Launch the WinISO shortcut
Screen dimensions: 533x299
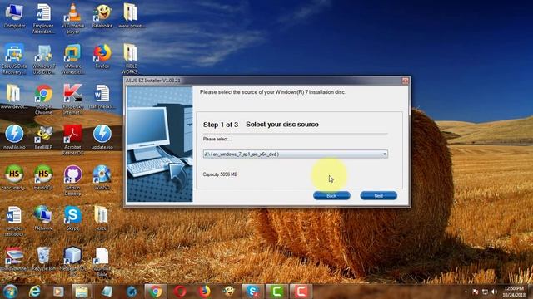tap(102, 177)
